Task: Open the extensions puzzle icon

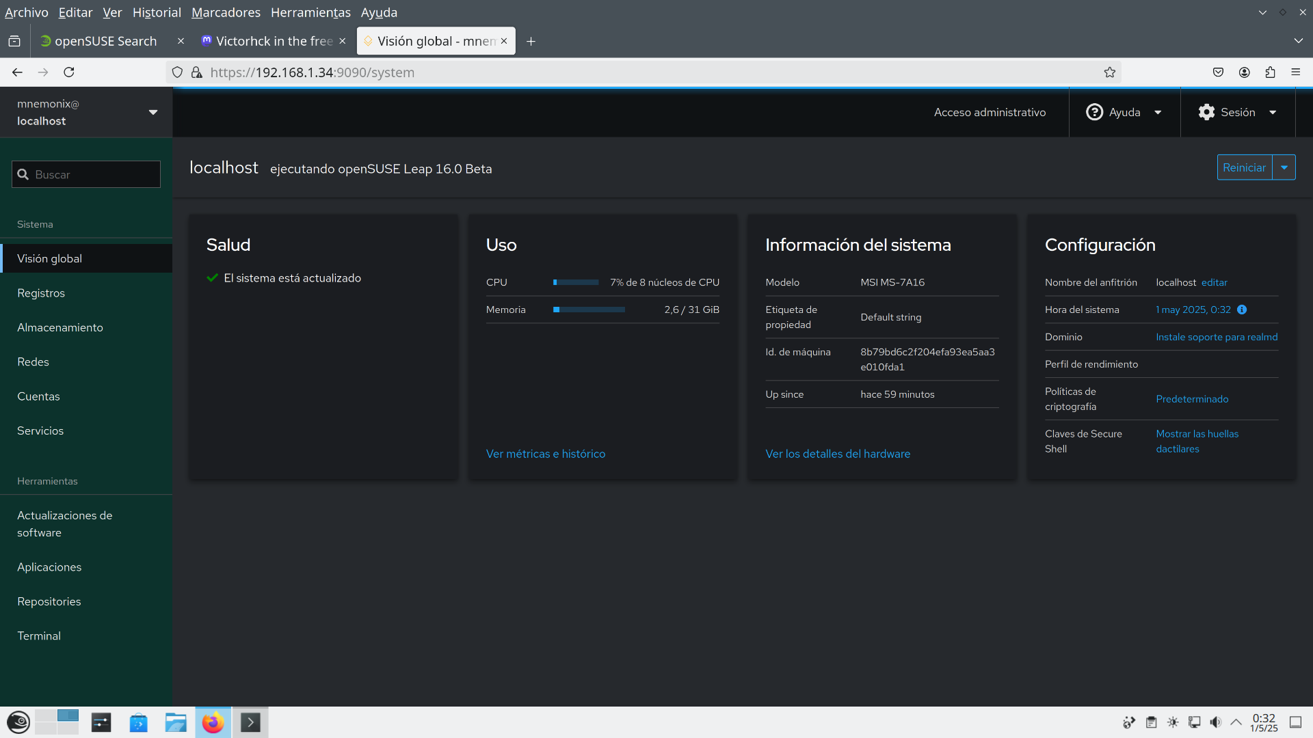Action: click(x=1270, y=72)
